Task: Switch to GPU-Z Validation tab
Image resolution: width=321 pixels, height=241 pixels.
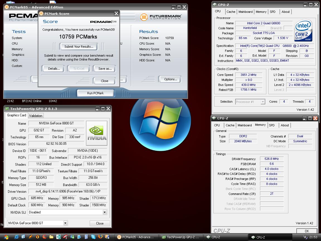Action: 36,115
